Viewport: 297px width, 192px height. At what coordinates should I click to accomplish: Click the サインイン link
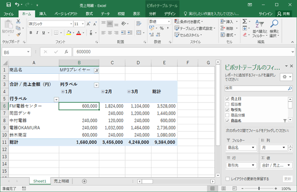coord(265,14)
